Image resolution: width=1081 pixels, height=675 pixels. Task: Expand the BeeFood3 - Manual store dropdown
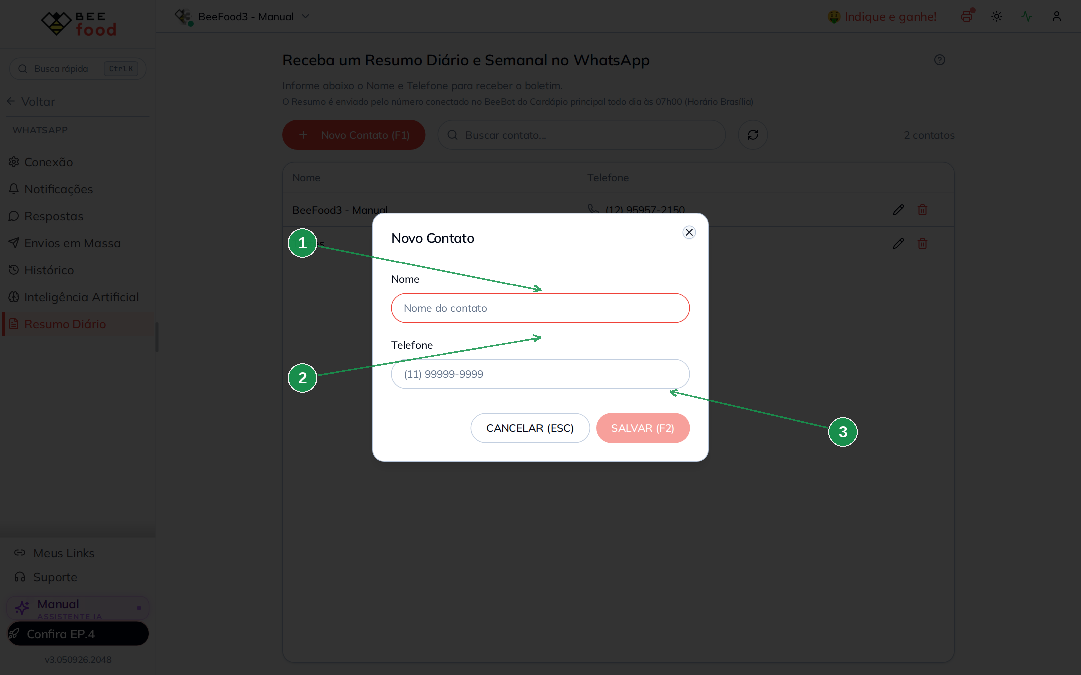point(242,17)
